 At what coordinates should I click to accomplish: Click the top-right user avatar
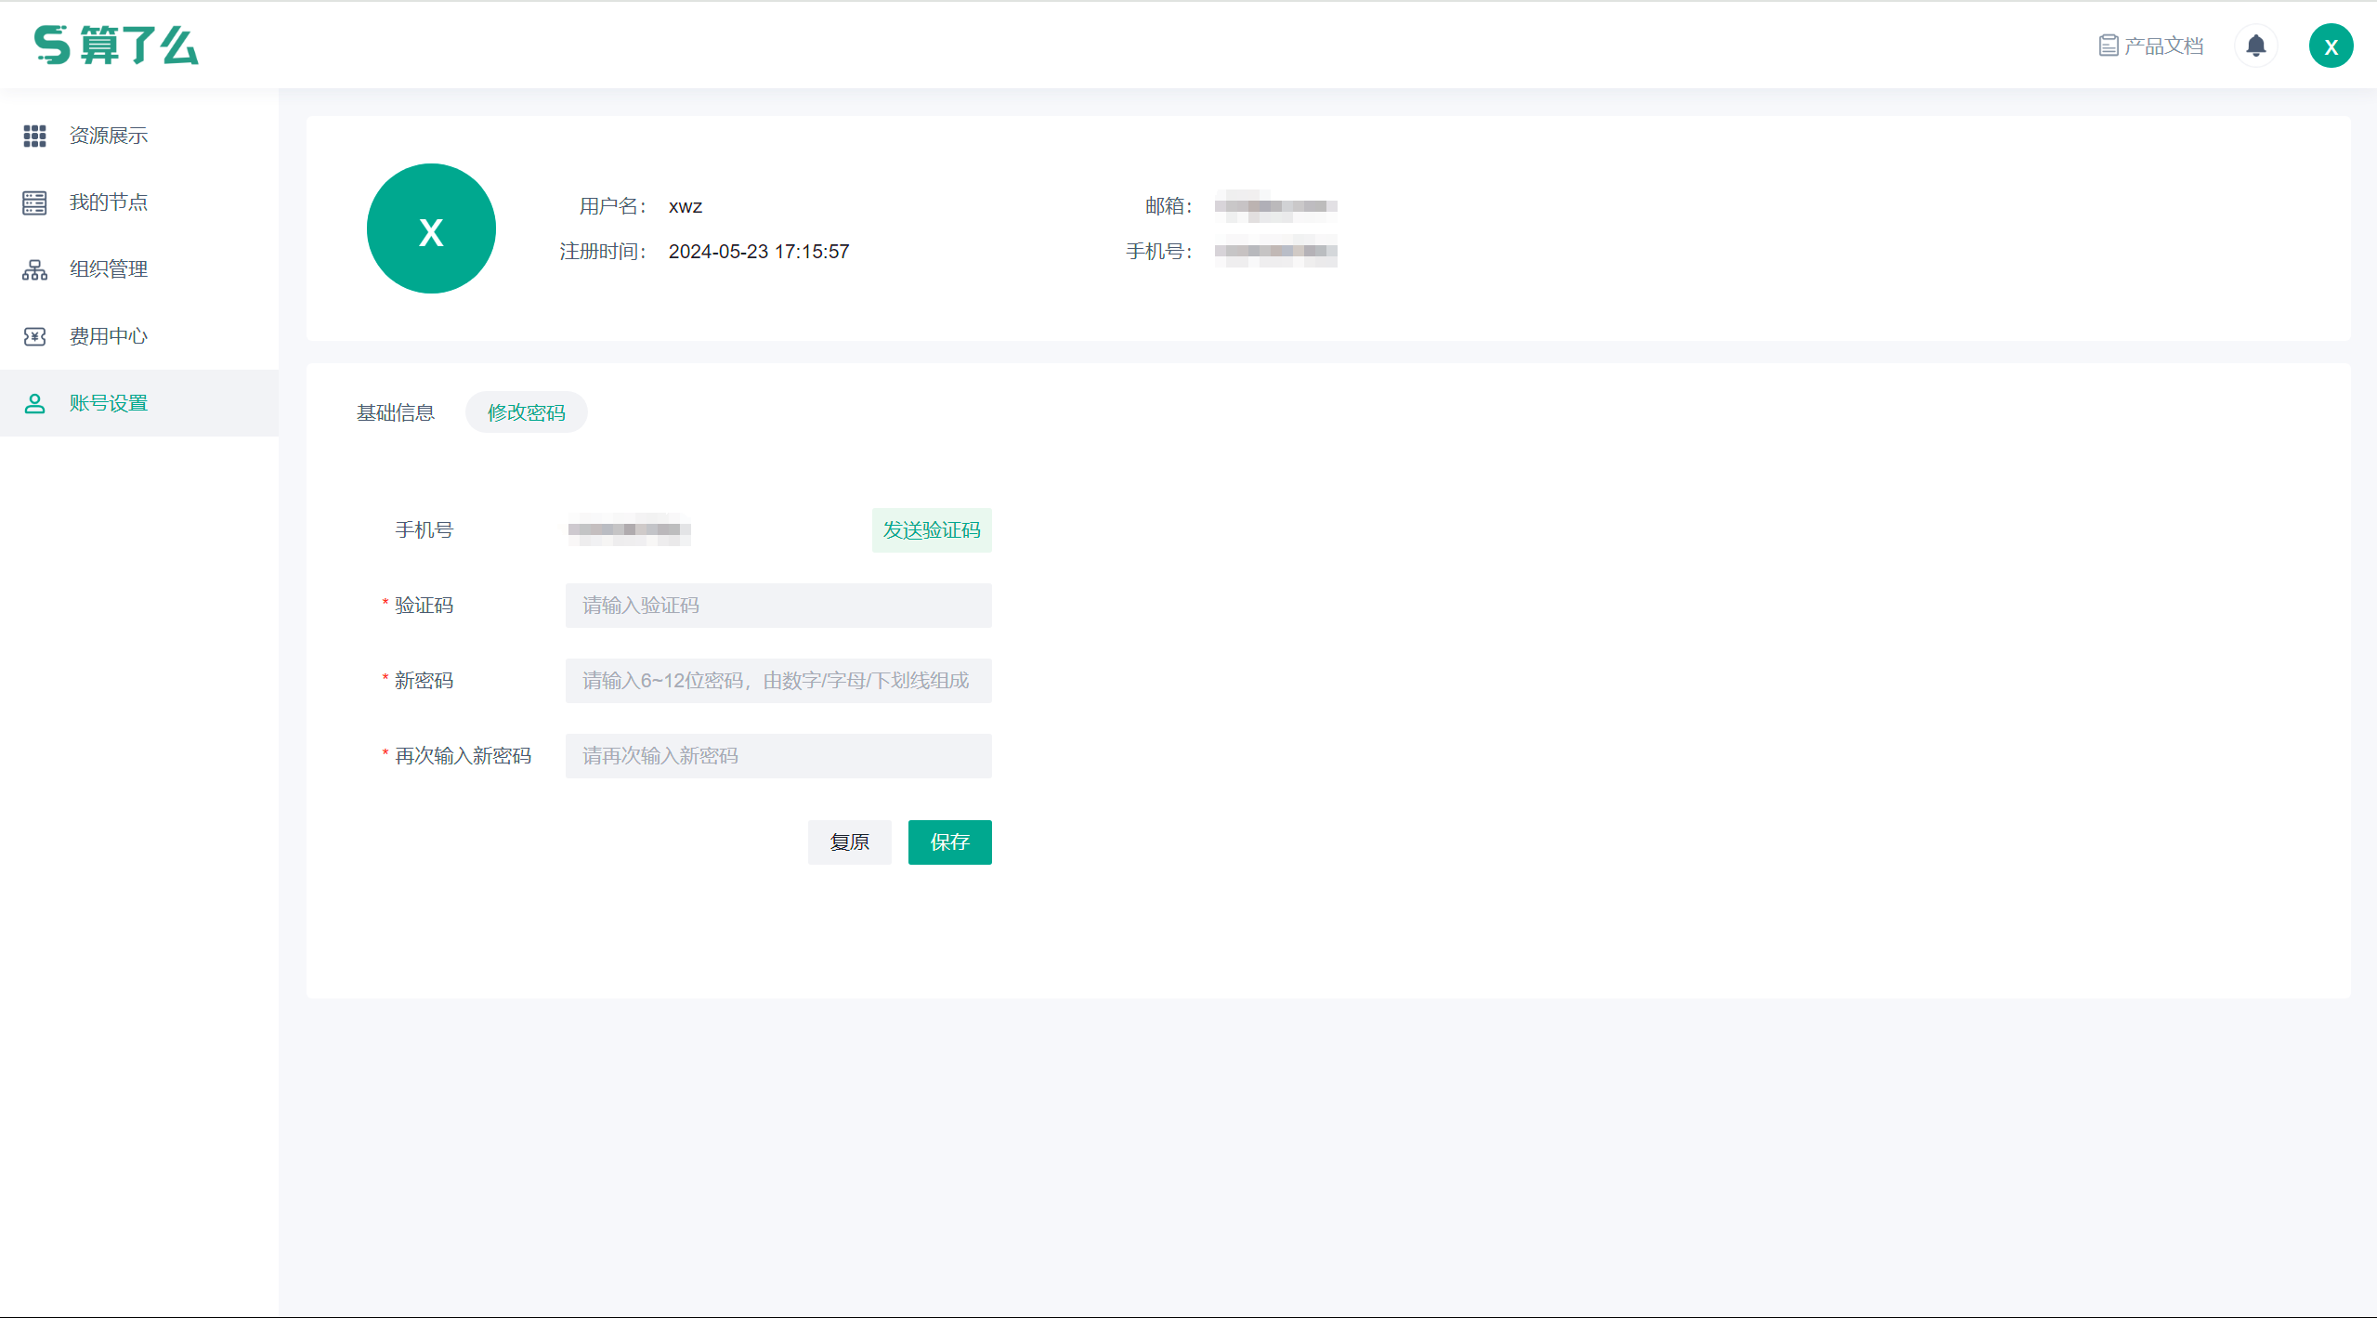coord(2331,46)
